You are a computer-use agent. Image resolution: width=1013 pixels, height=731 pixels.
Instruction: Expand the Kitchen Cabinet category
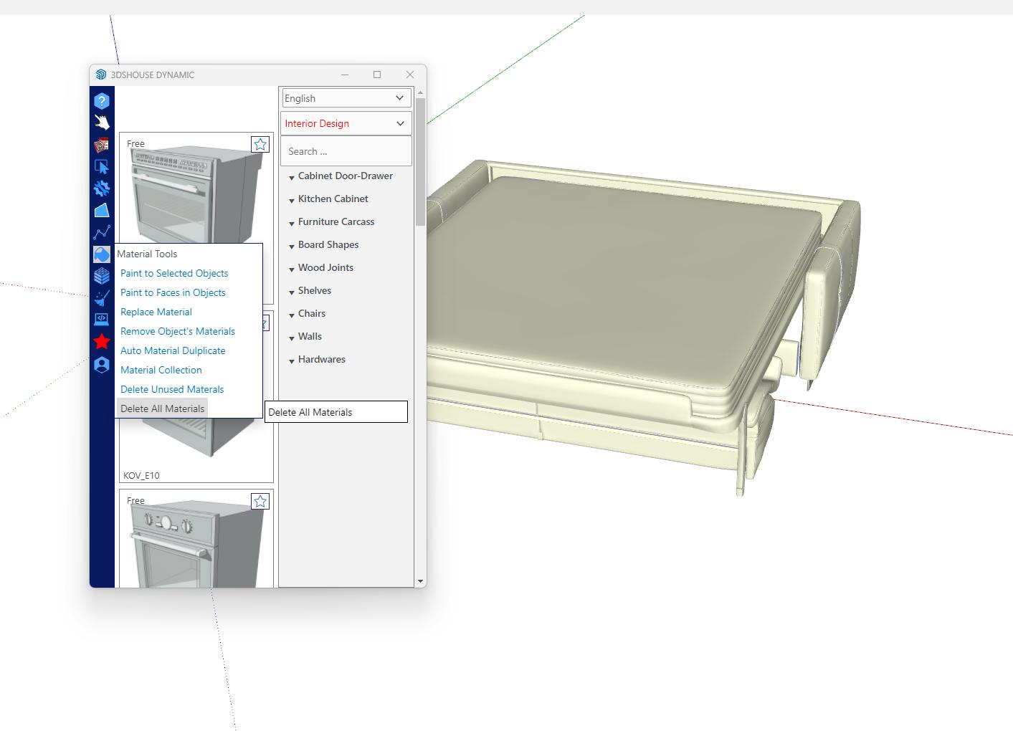(x=333, y=199)
